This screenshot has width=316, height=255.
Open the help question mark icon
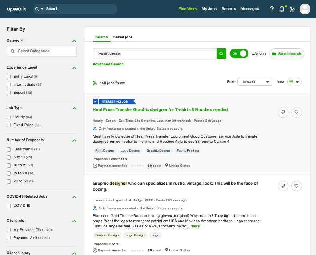272,9
